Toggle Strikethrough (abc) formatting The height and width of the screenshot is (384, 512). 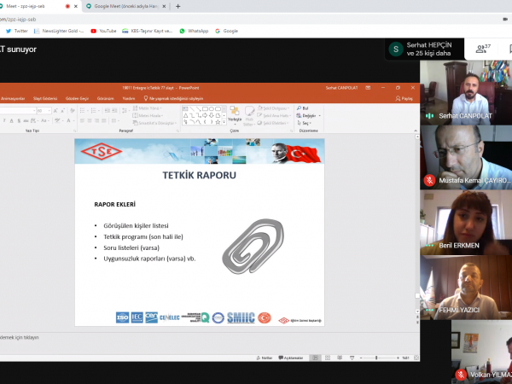pyautogui.click(x=26, y=120)
